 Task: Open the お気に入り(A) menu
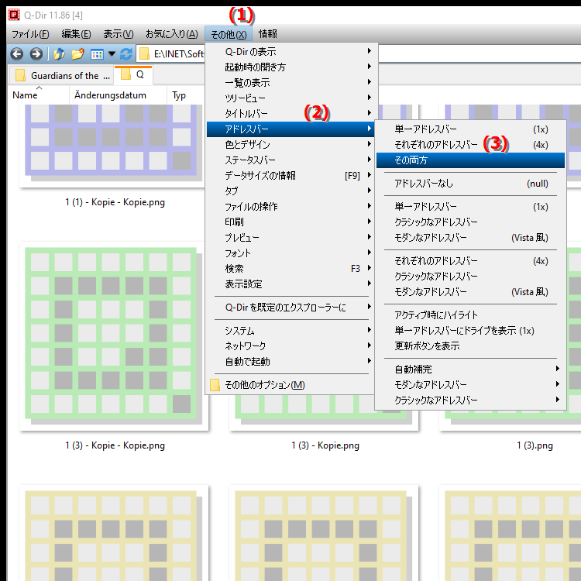(x=171, y=34)
